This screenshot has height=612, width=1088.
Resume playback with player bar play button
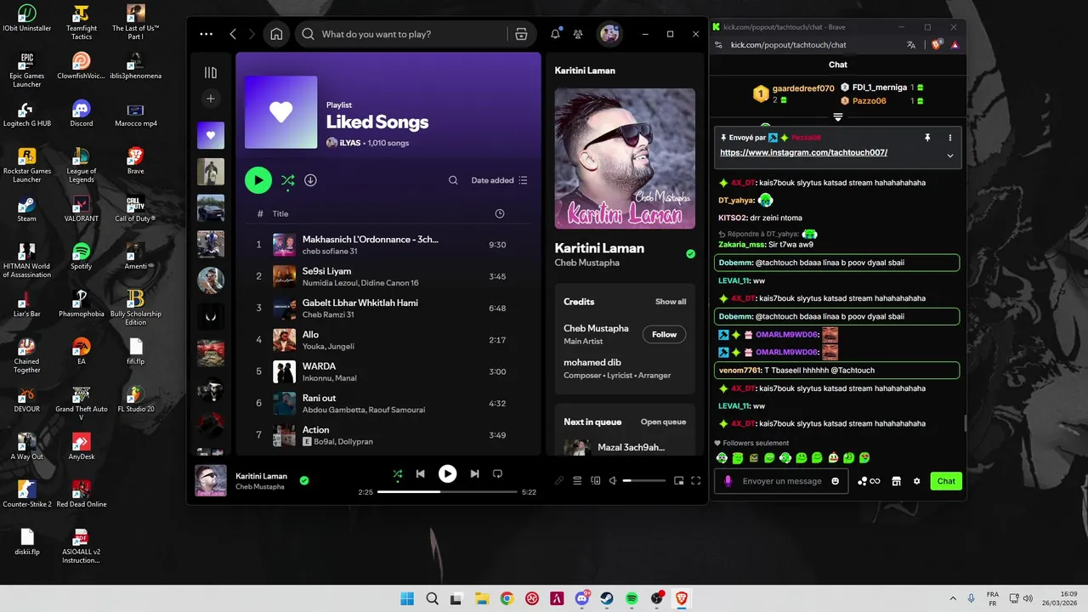(447, 473)
